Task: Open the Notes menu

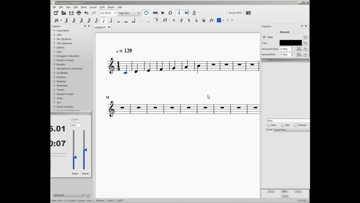Action: [84, 7]
